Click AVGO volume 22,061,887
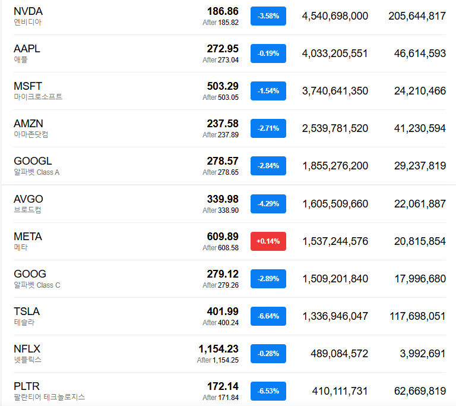This screenshot has width=456, height=406. click(420, 204)
